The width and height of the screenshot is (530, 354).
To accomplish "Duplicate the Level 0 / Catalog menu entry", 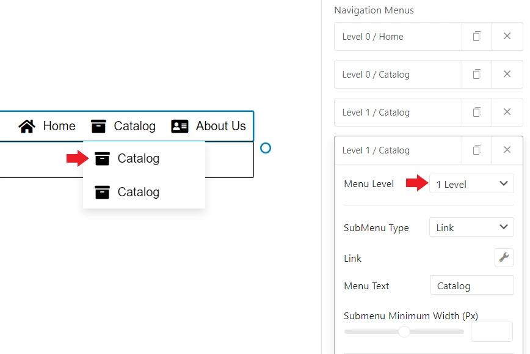I will 477,74.
